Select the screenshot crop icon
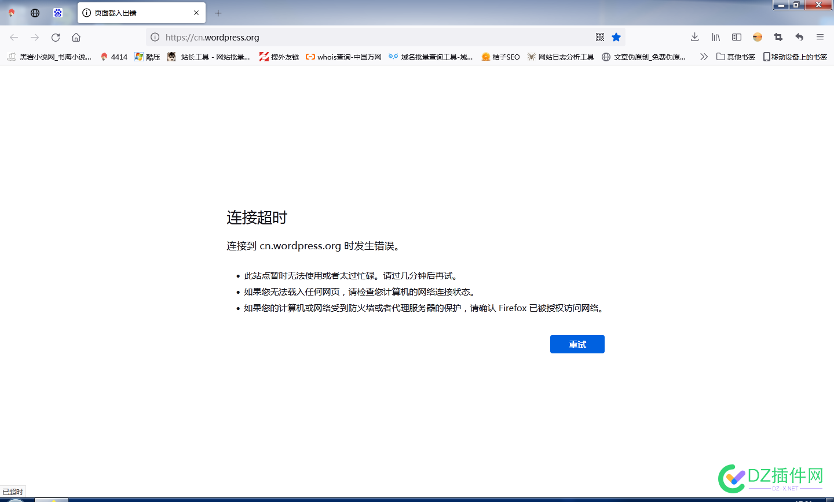The image size is (834, 502). (778, 37)
